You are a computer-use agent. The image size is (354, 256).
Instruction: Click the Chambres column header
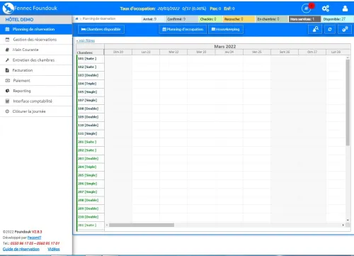click(x=90, y=52)
